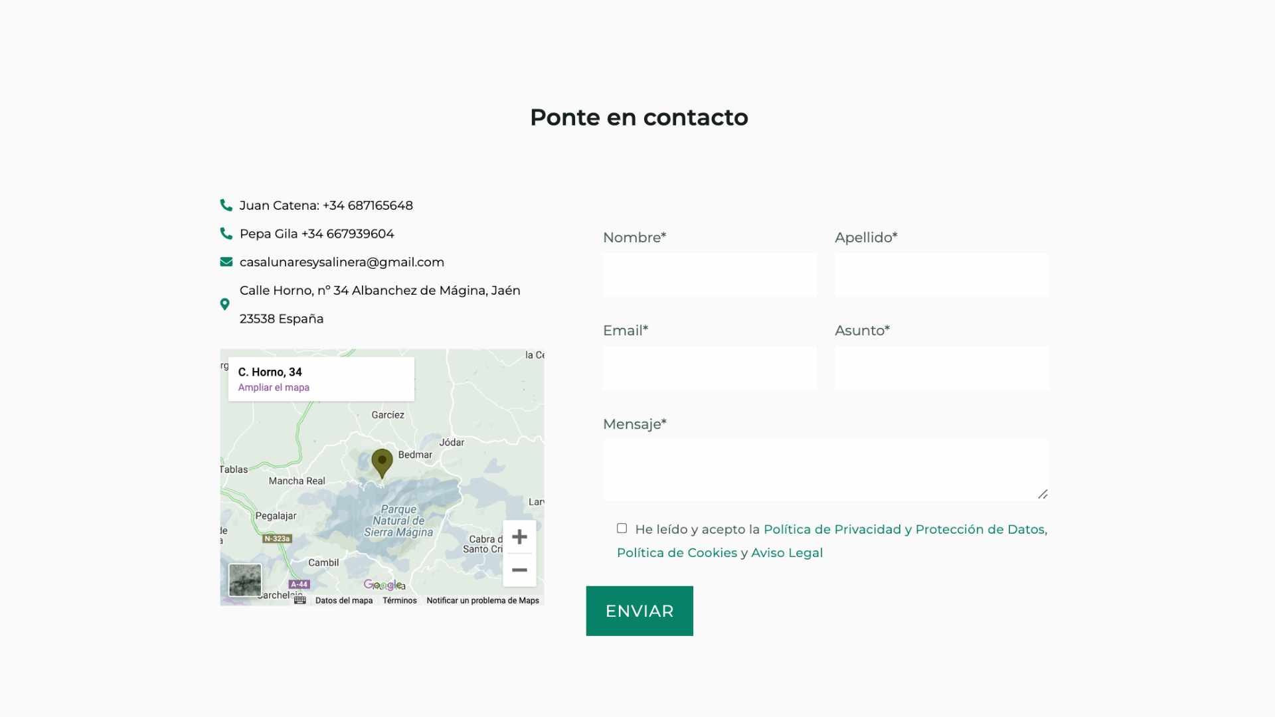Click the C. Horno, 34 map title
The image size is (1275, 717).
click(x=270, y=372)
